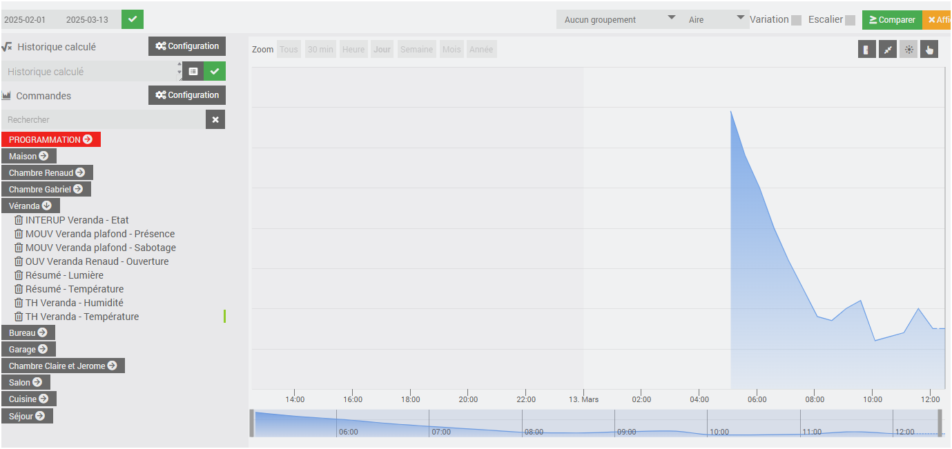Select the 'TH Veranda - Température' command label

click(82, 317)
